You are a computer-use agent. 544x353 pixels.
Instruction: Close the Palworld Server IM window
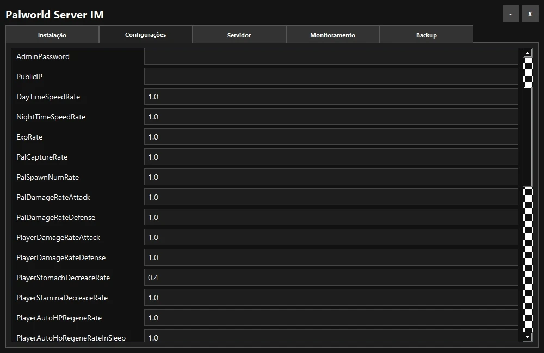click(530, 14)
